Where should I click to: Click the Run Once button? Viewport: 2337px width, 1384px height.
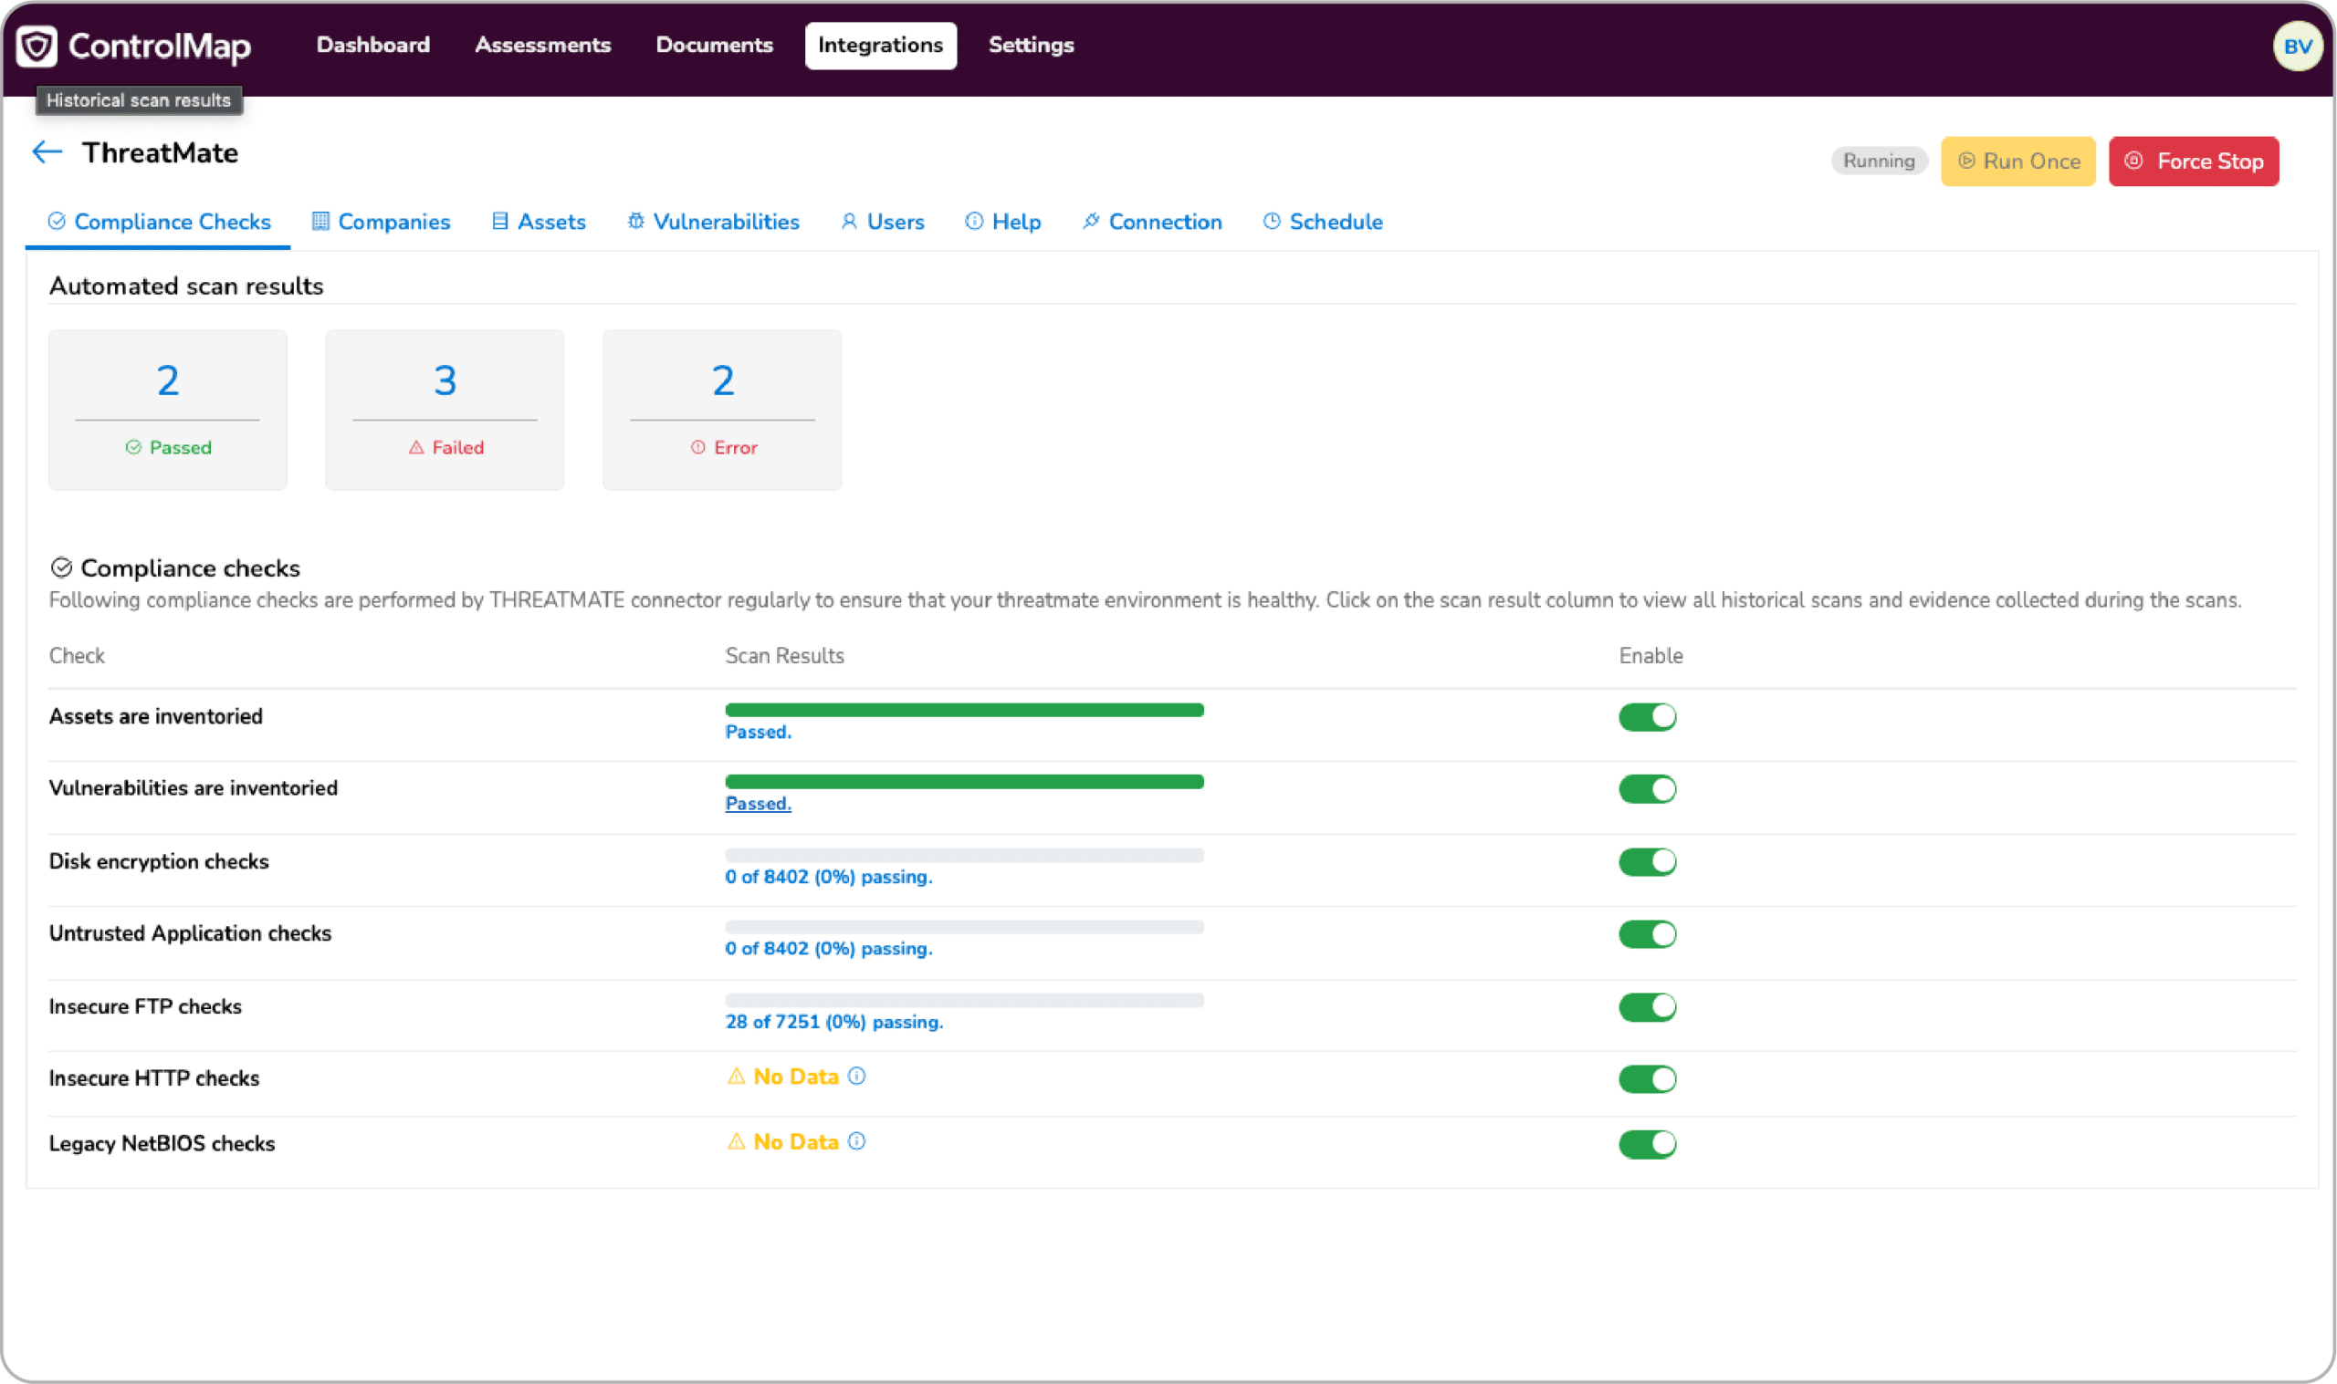(x=2017, y=161)
